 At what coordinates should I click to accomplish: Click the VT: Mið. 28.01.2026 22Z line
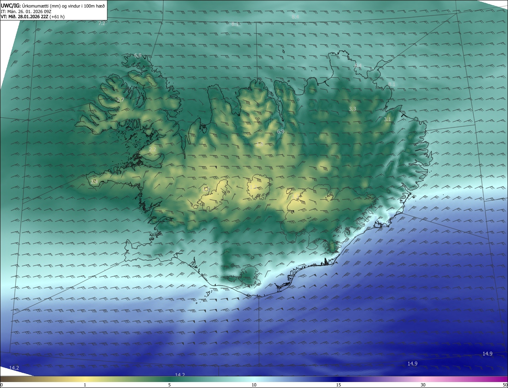pos(33,17)
